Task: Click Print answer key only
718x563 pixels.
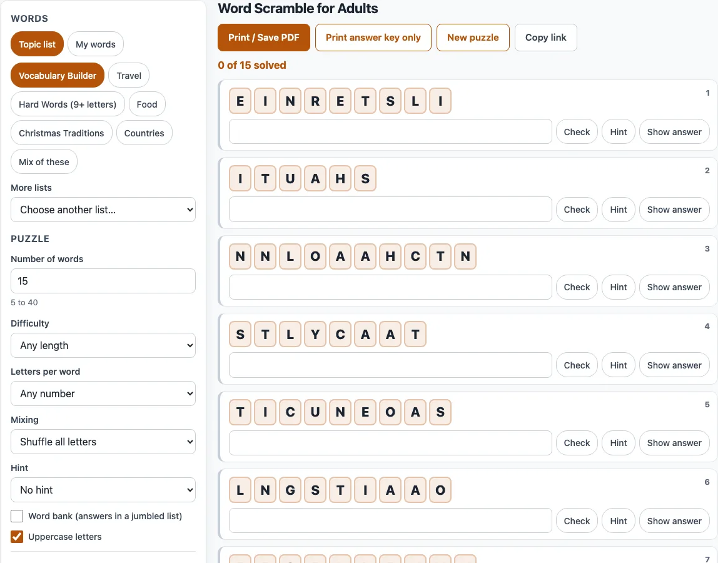Action: click(x=373, y=38)
